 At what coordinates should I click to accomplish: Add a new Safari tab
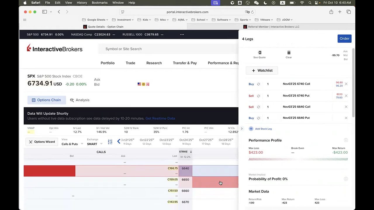click(x=340, y=12)
